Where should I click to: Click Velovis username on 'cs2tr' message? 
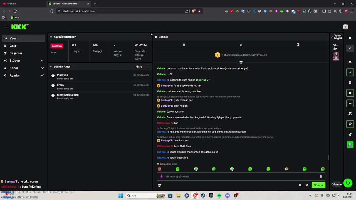coord(161,74)
